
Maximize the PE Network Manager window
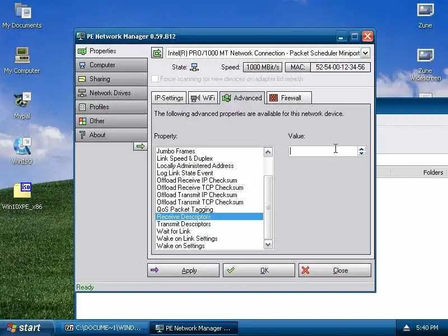pyautogui.click(x=354, y=36)
